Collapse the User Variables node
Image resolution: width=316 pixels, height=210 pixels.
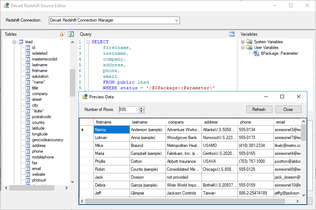click(x=243, y=47)
